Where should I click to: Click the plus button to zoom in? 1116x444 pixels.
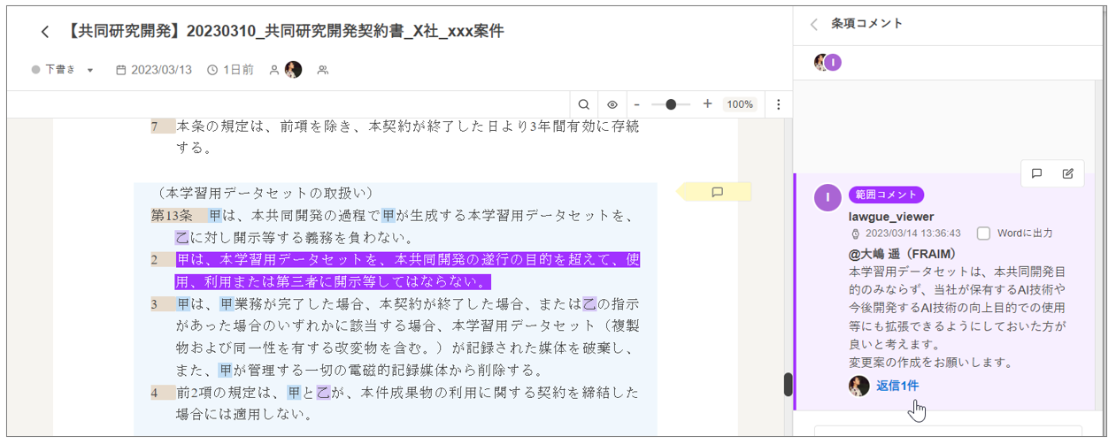(x=707, y=104)
